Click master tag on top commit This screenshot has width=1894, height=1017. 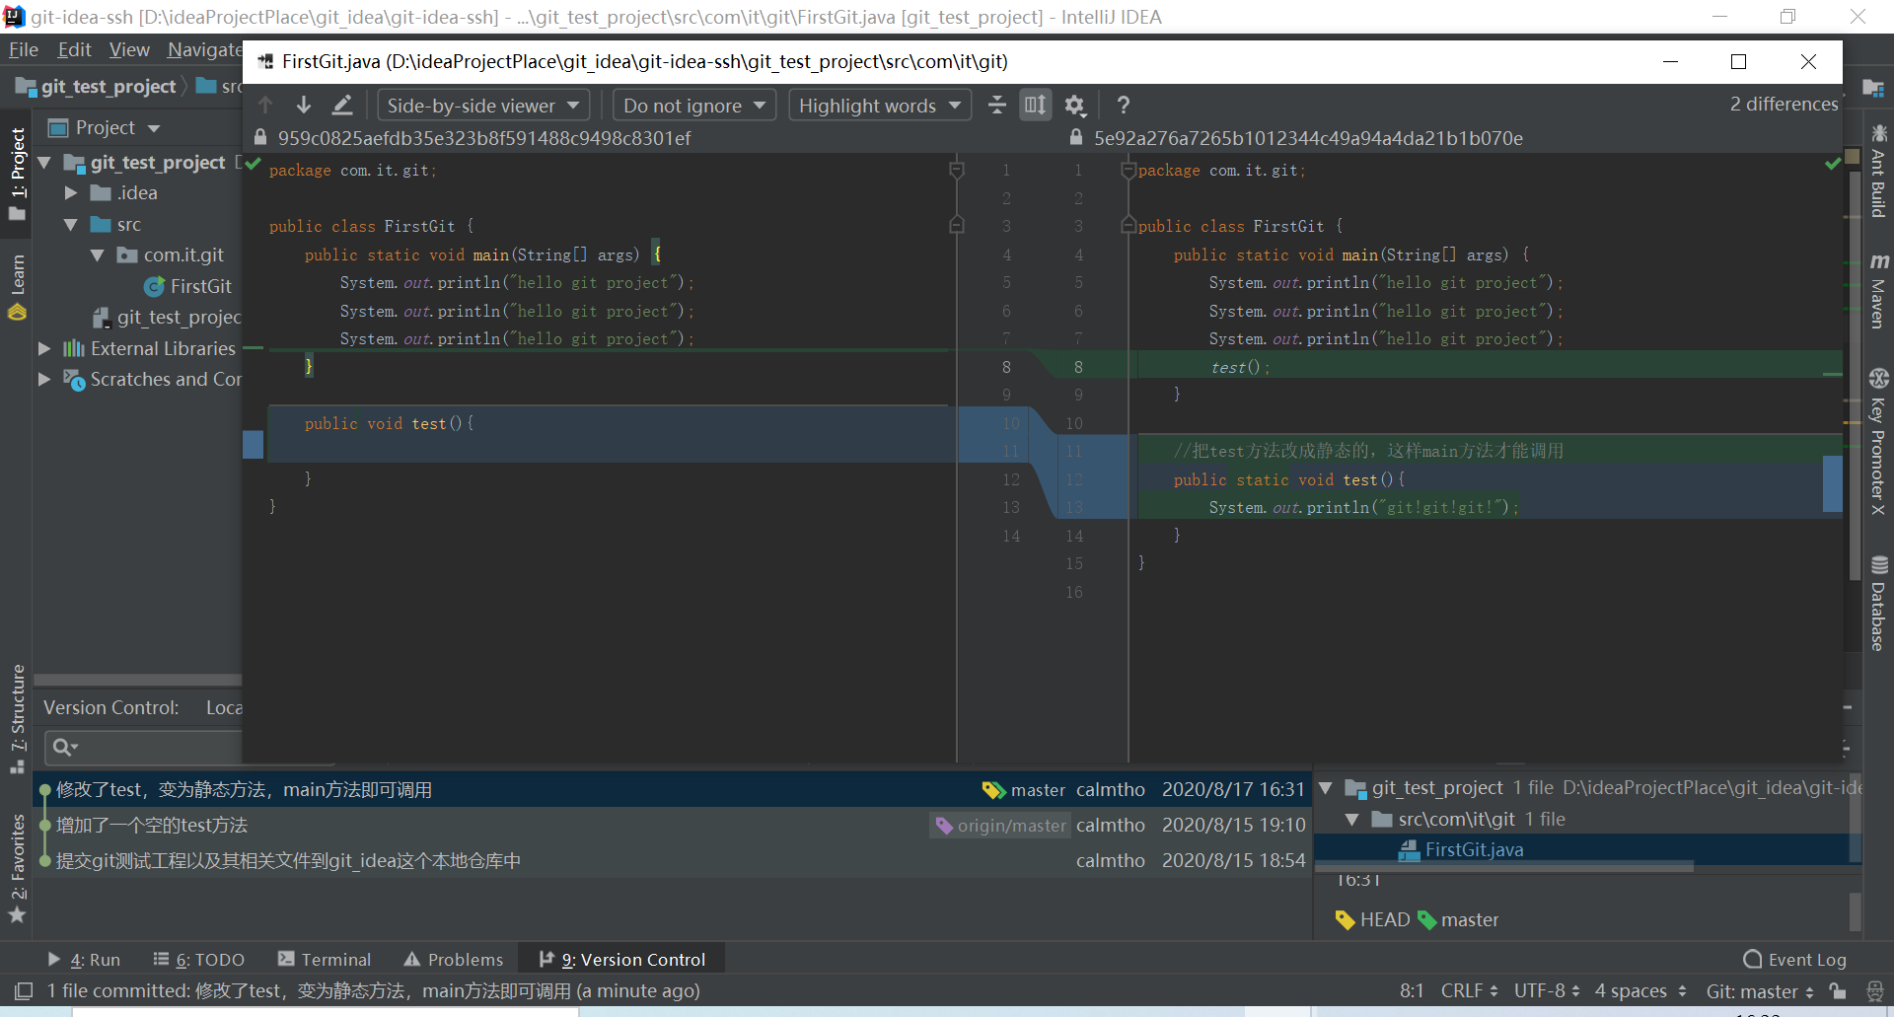[1024, 789]
